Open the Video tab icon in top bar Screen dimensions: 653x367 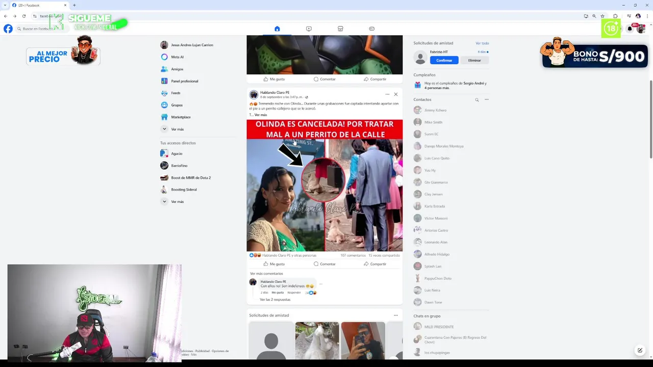click(x=309, y=29)
